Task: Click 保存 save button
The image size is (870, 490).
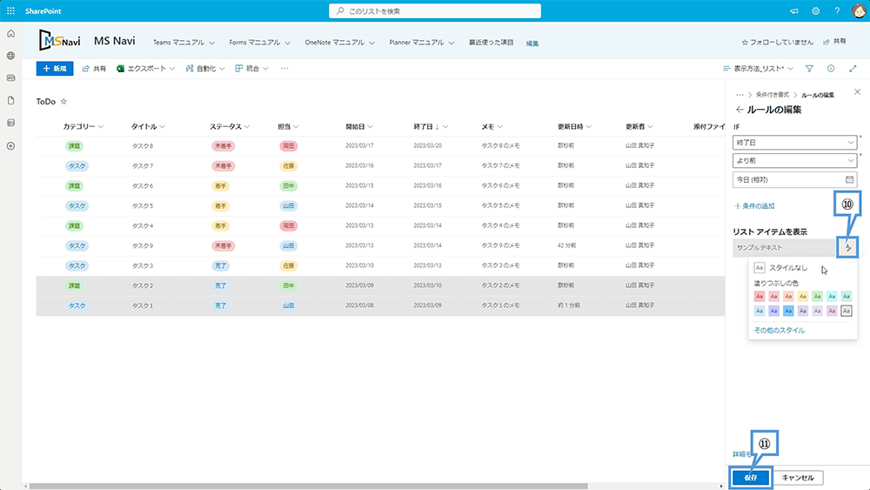Action: pyautogui.click(x=751, y=478)
